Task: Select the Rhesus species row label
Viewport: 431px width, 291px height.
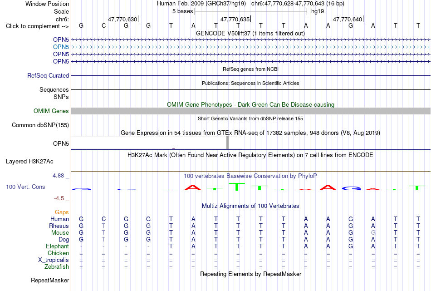Action: (59, 226)
